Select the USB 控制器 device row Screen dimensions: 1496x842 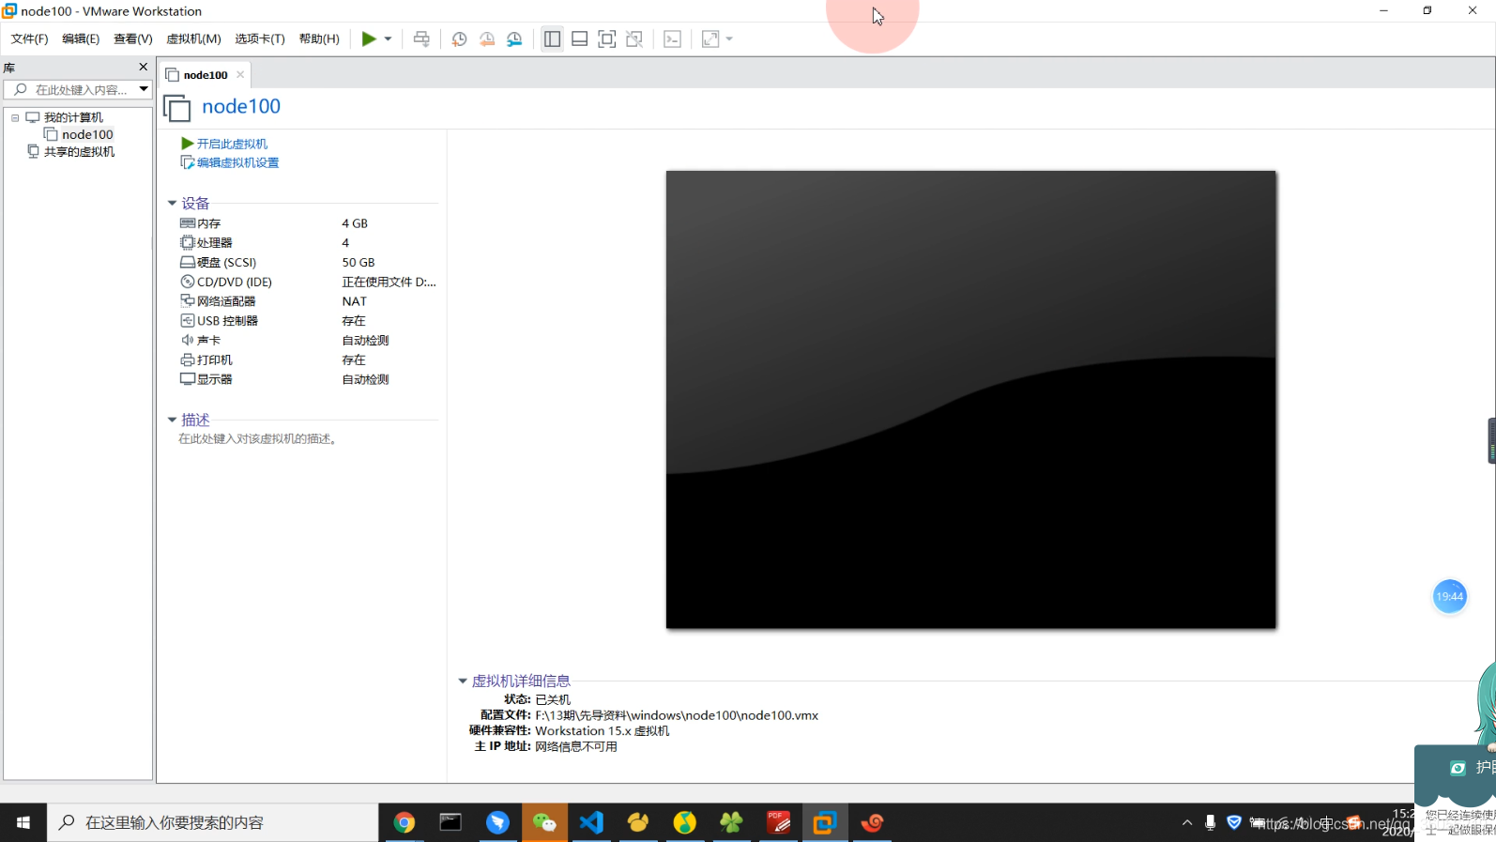308,321
